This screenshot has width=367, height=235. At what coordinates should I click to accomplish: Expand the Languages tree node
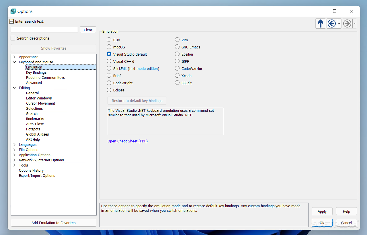coord(14,145)
